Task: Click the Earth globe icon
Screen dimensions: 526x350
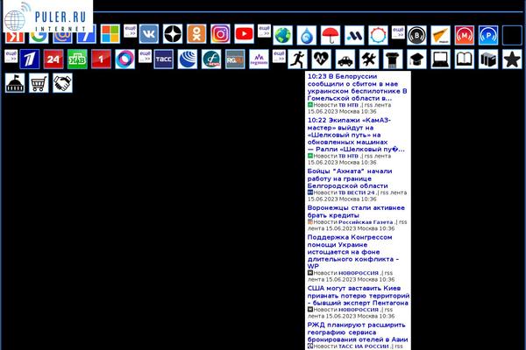Action: point(283,35)
